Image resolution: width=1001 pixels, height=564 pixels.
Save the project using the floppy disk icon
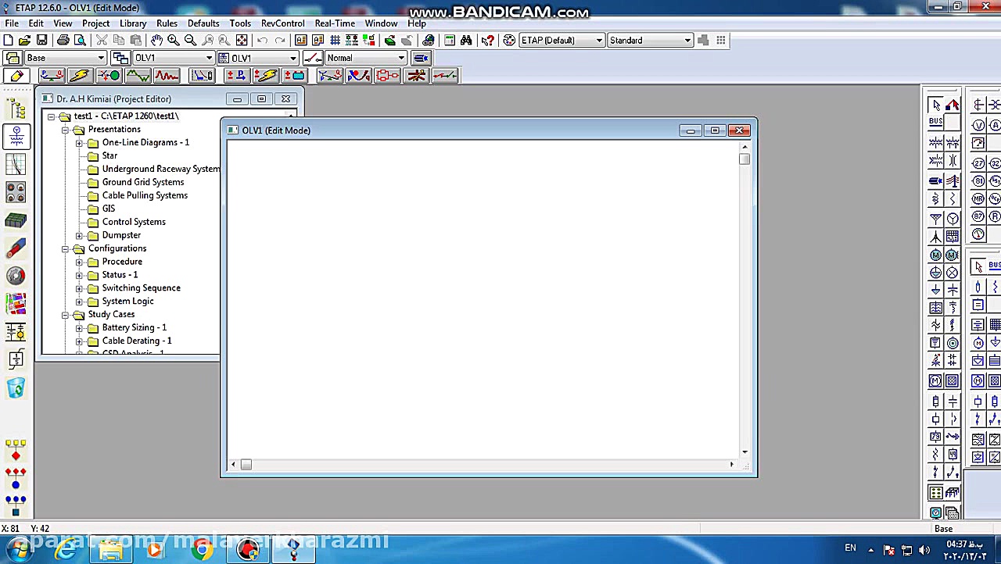41,41
